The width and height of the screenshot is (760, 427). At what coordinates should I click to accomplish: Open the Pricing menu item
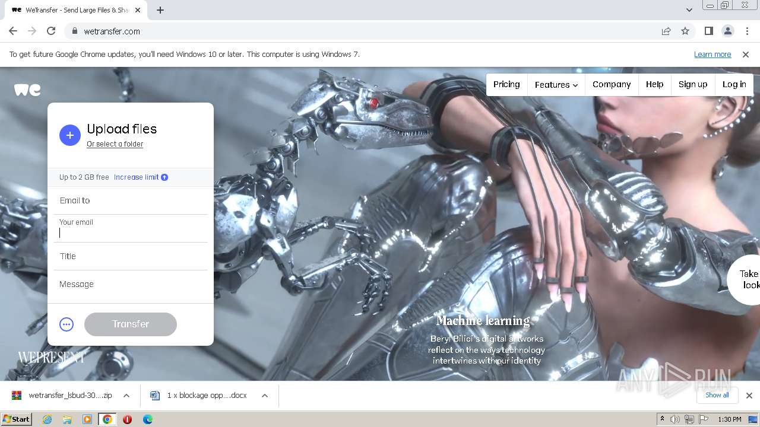click(x=506, y=84)
